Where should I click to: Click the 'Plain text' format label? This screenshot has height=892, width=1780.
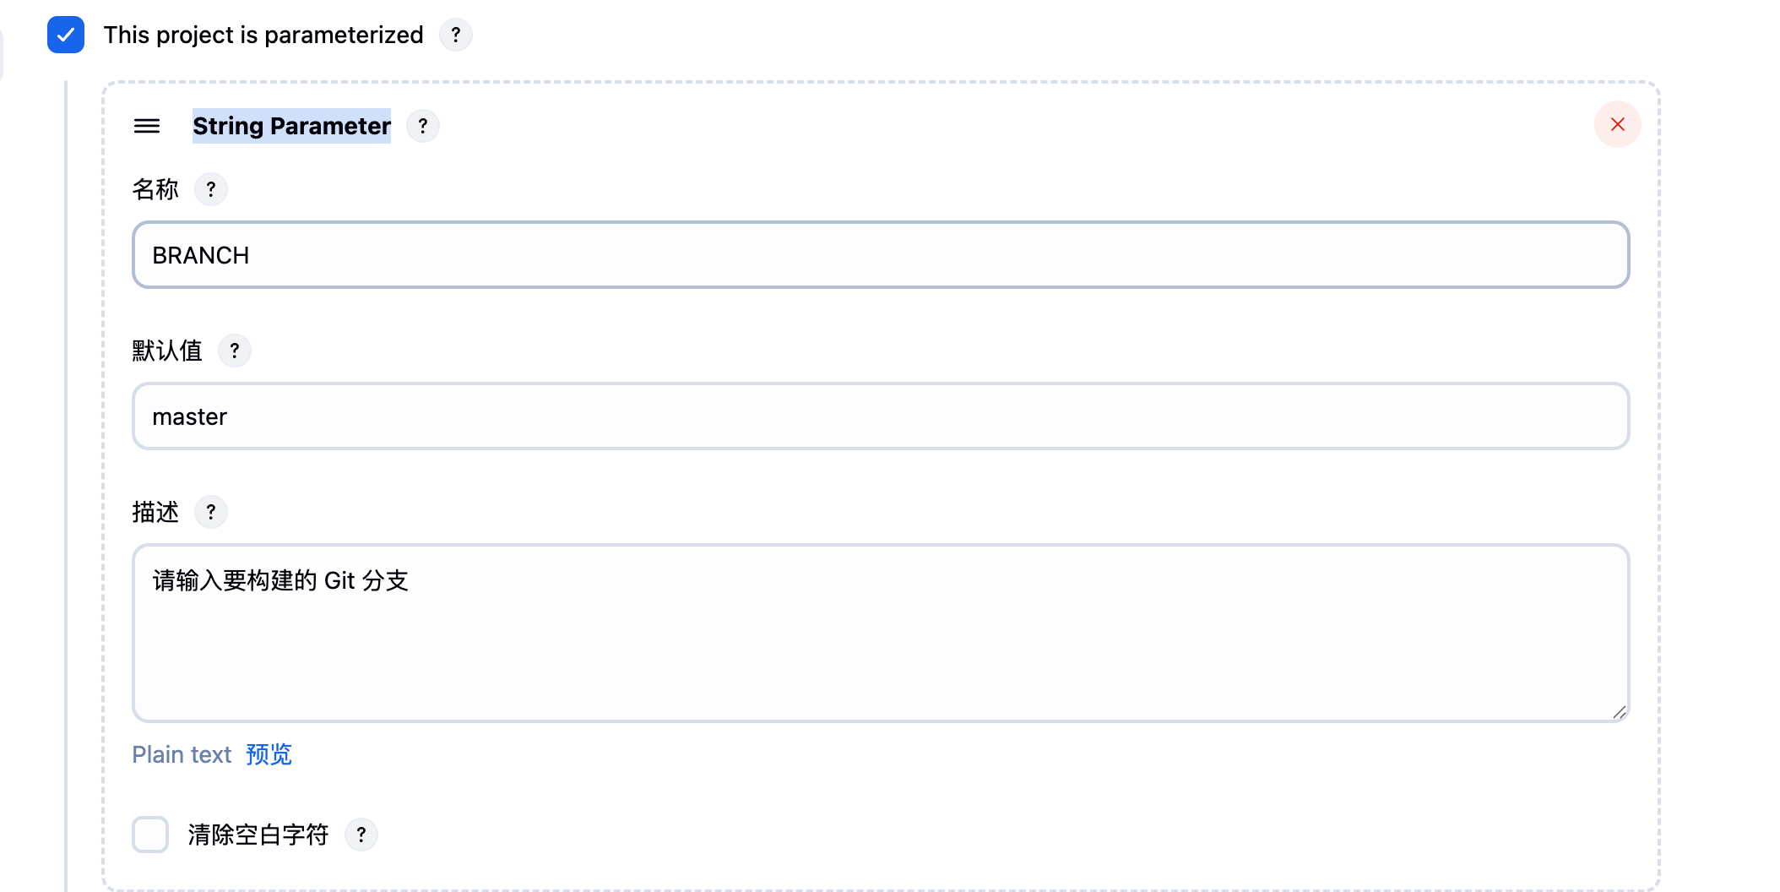click(x=182, y=754)
